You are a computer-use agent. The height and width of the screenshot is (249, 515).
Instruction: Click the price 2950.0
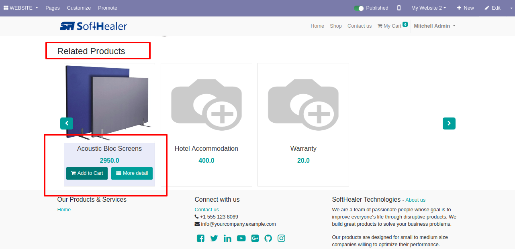(109, 161)
